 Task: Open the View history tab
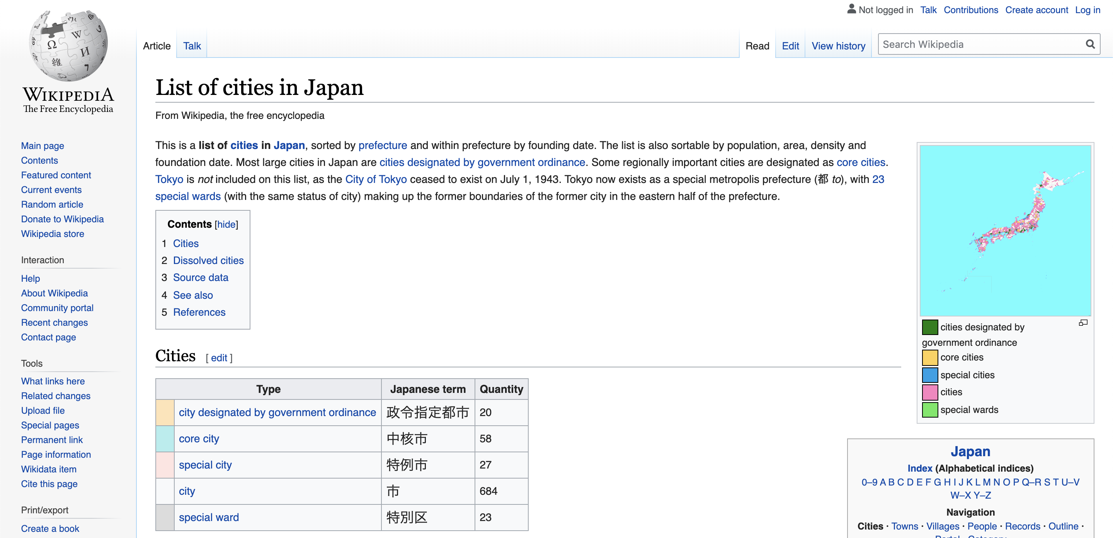(x=838, y=46)
